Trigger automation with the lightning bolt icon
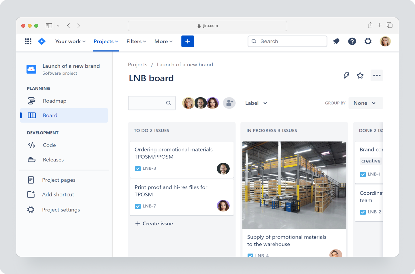The image size is (415, 274). pyautogui.click(x=346, y=75)
